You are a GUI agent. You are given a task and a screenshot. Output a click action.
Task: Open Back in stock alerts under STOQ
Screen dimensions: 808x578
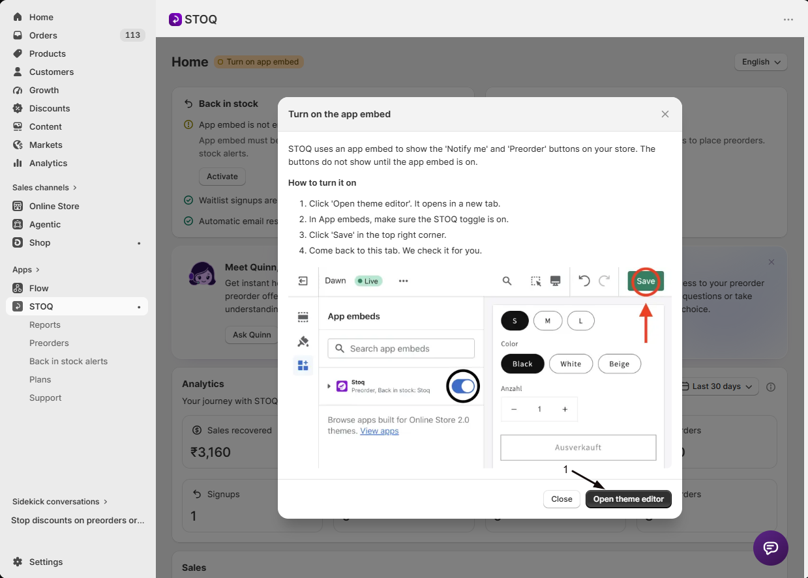68,361
